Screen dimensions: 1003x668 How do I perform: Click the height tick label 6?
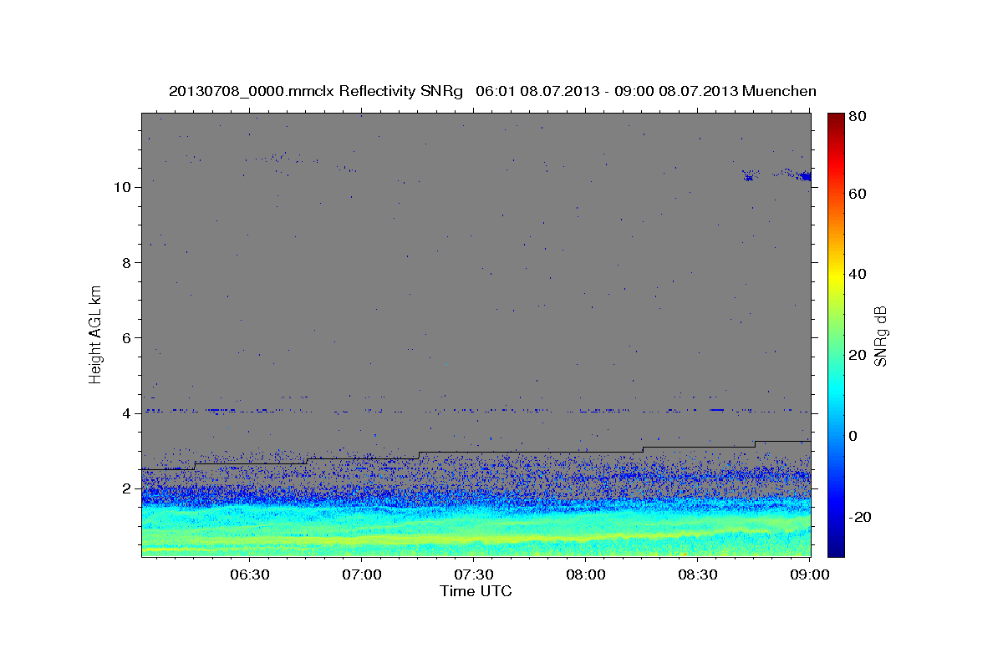[128, 337]
